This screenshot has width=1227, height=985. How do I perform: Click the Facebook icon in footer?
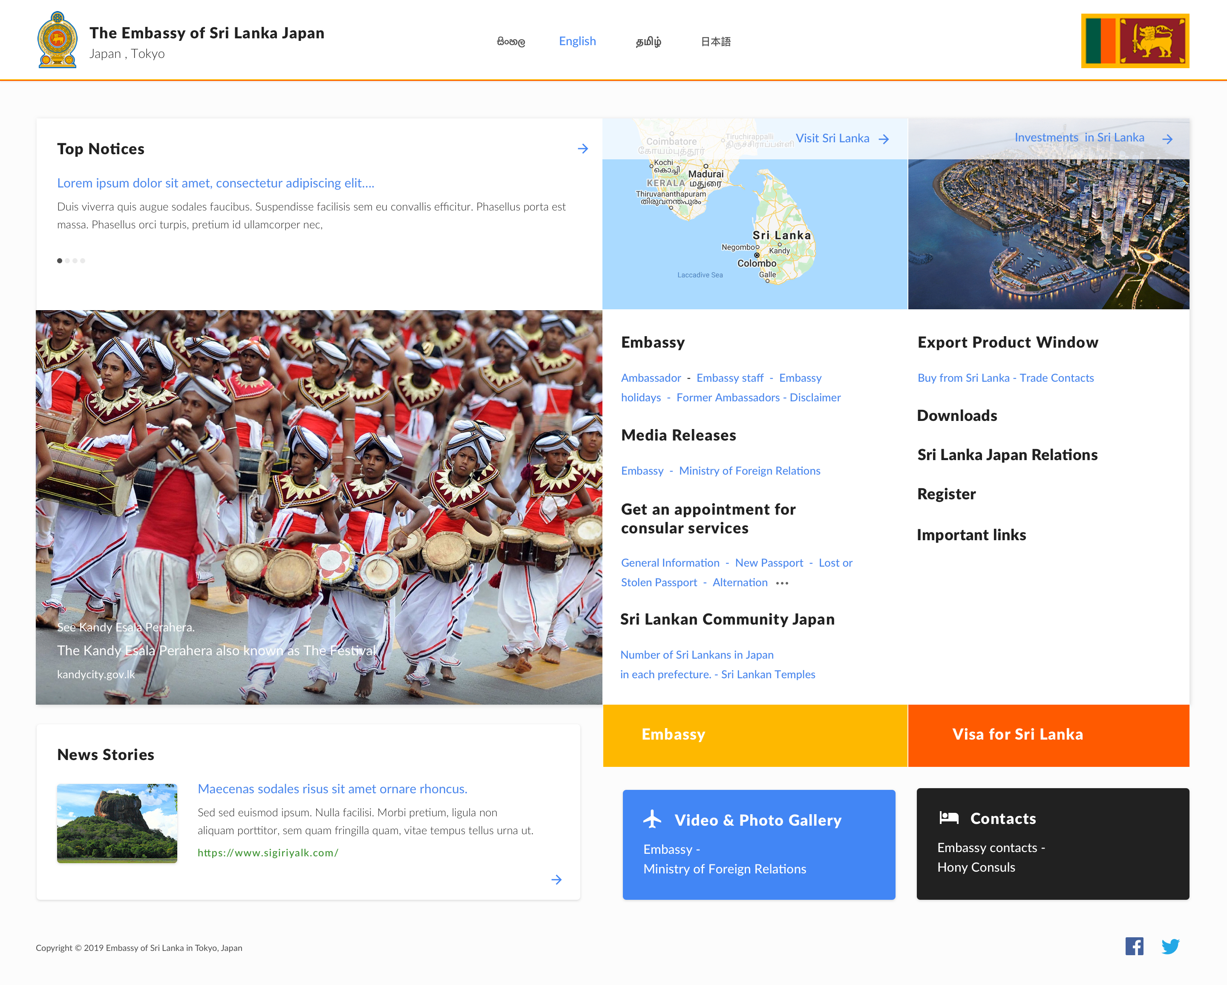coord(1134,946)
